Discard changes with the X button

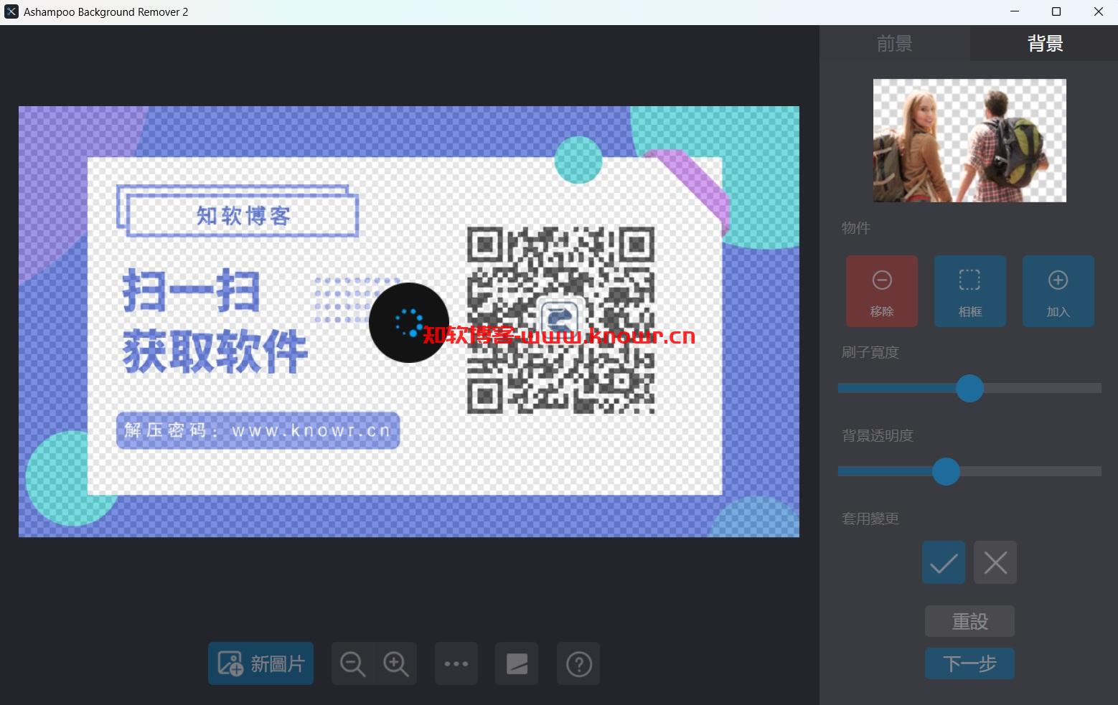(995, 562)
